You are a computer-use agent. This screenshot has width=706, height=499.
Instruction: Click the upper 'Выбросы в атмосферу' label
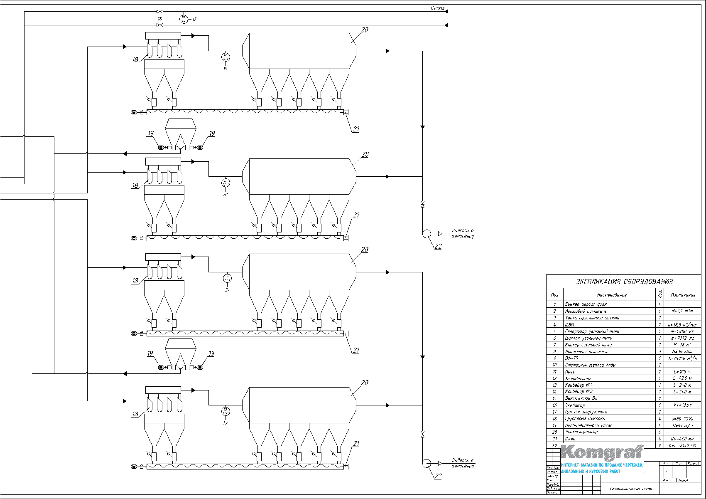pyautogui.click(x=463, y=233)
